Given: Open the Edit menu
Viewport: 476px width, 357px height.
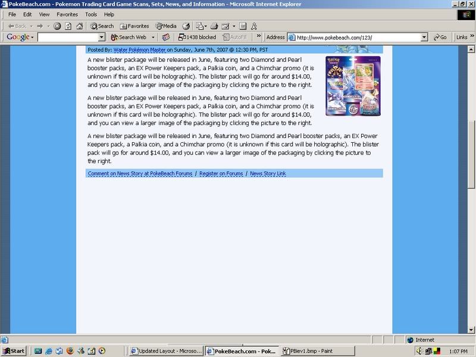Looking at the screenshot, I should [27, 14].
